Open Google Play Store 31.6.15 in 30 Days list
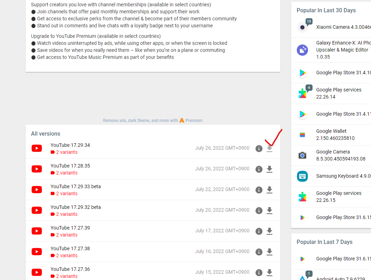The width and height of the screenshot is (371, 280). 344,217
